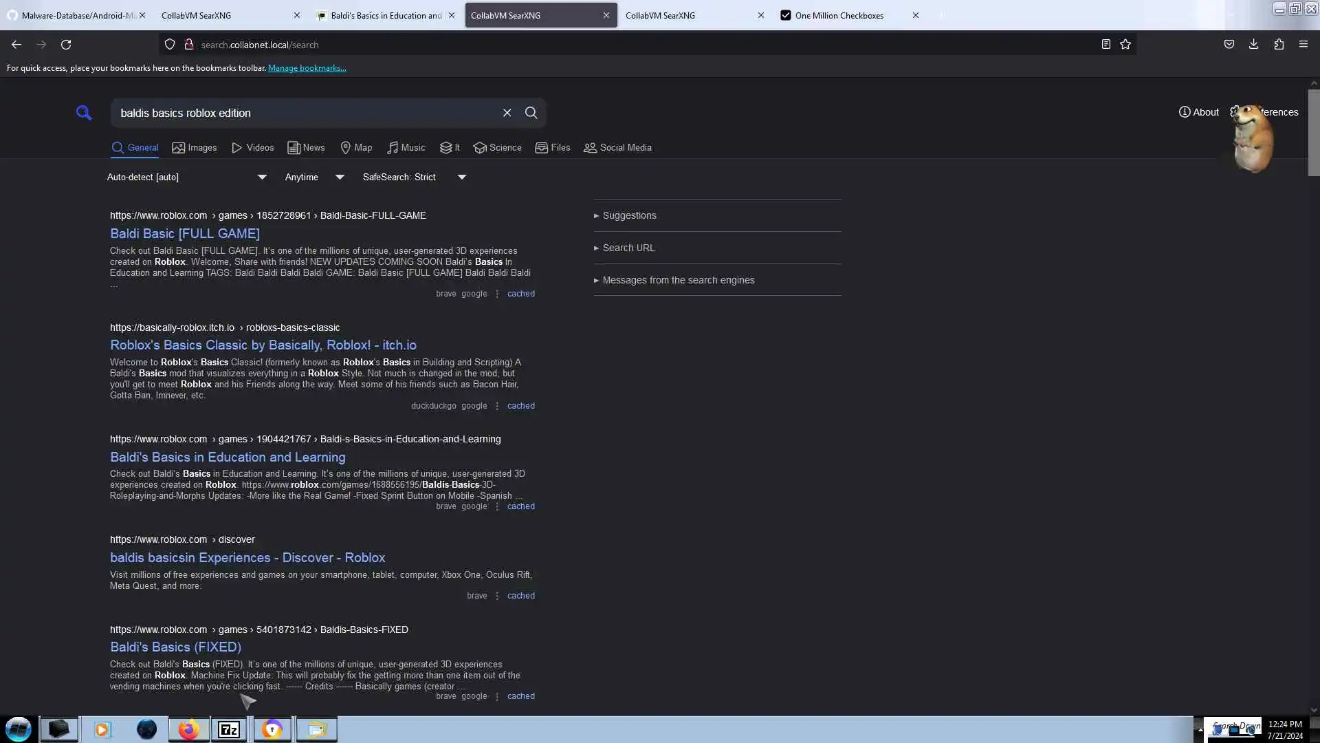
Task: Switch to the One Million Checkboxes tab
Action: pyautogui.click(x=839, y=15)
